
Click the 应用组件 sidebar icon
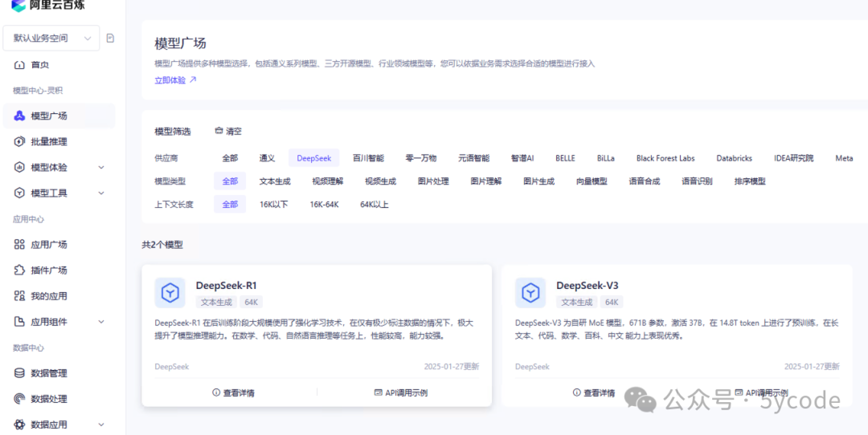(x=19, y=322)
